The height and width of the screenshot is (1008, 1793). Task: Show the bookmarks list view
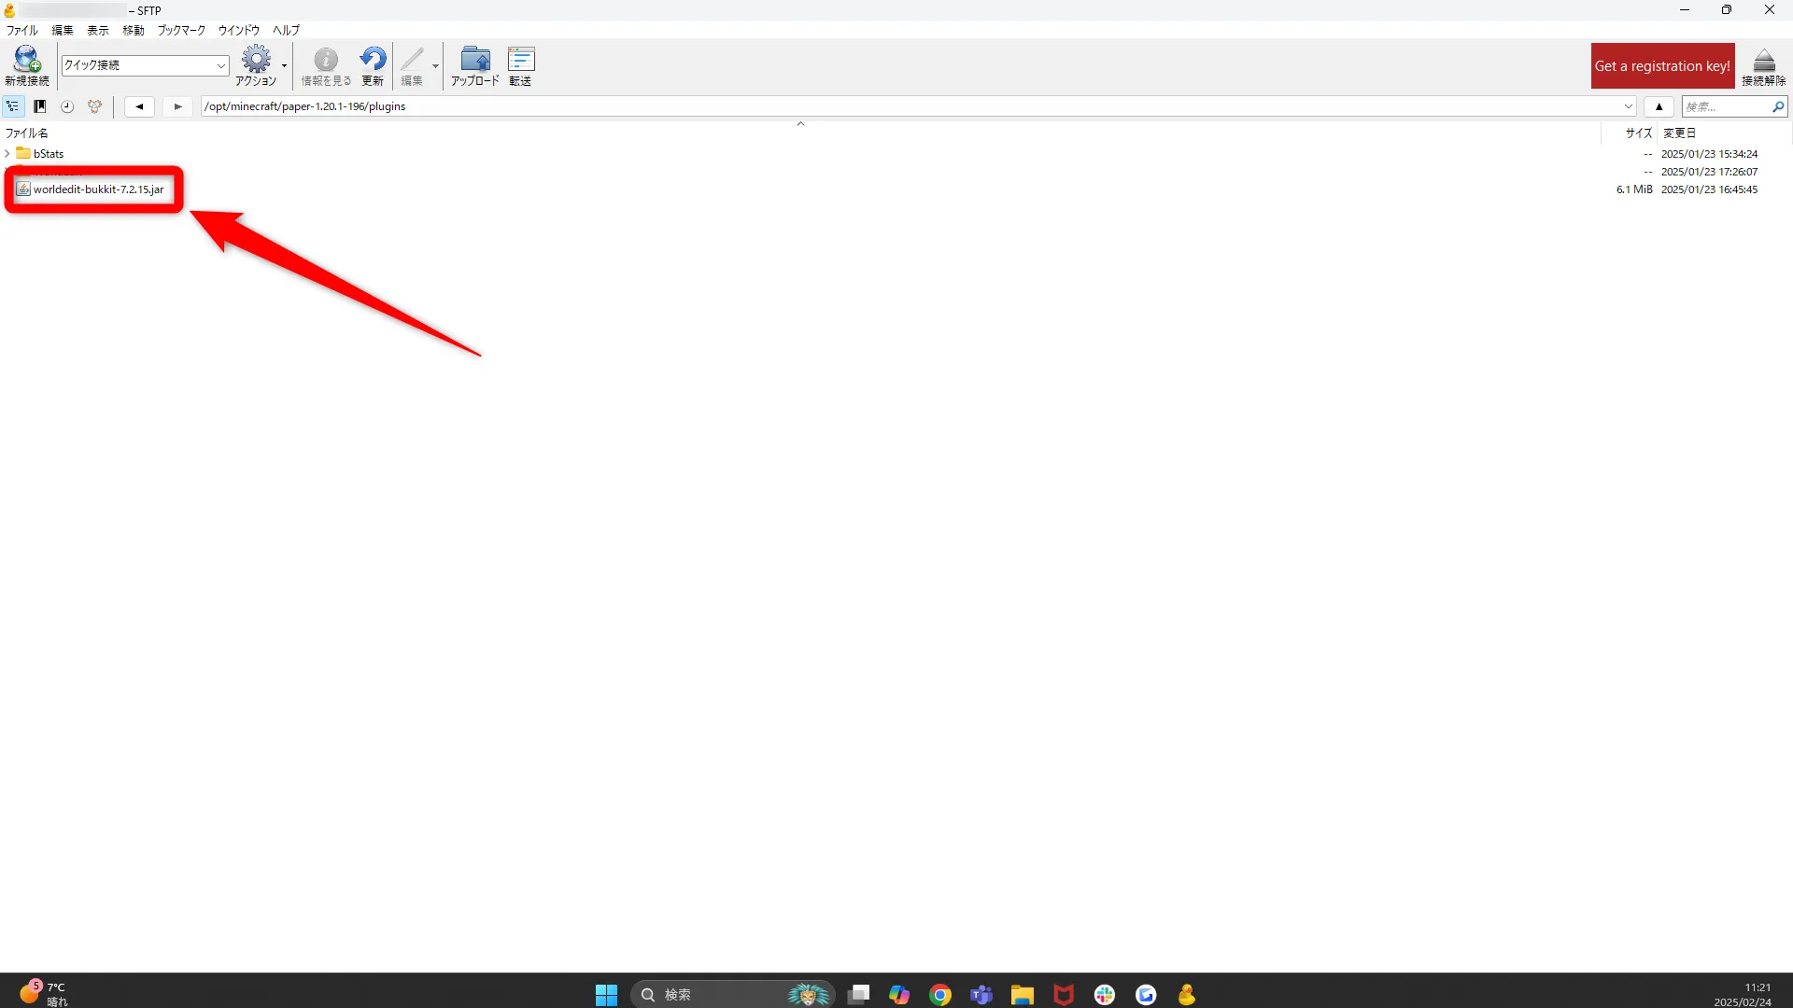40,106
